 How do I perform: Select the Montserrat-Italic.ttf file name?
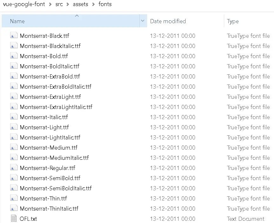[x=44, y=117]
